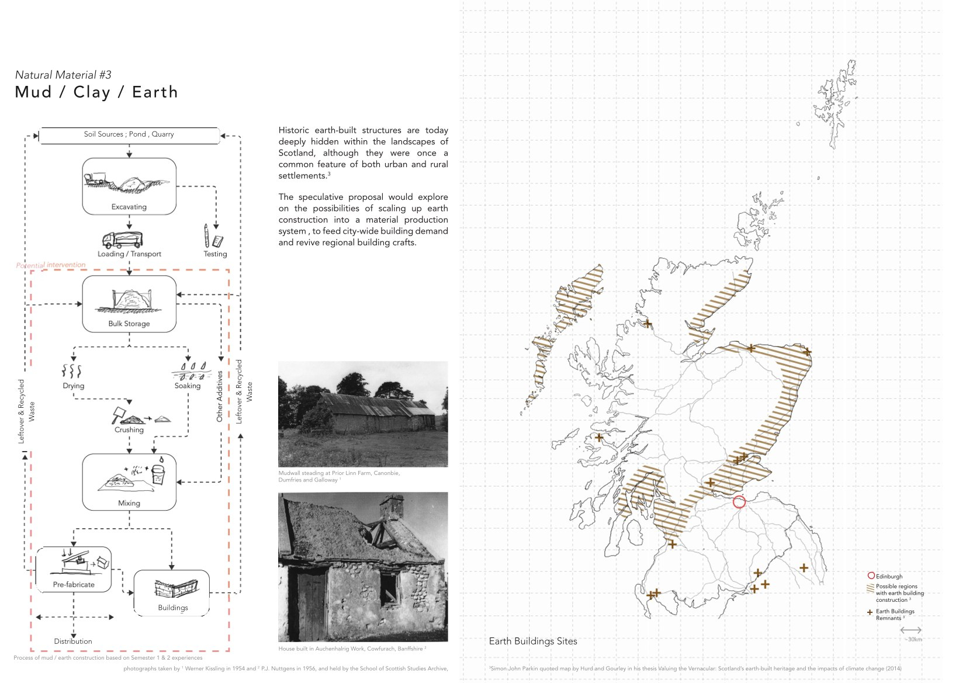Click the 'The speculative proposal' paragraph
The height and width of the screenshot is (683, 966).
tap(363, 220)
